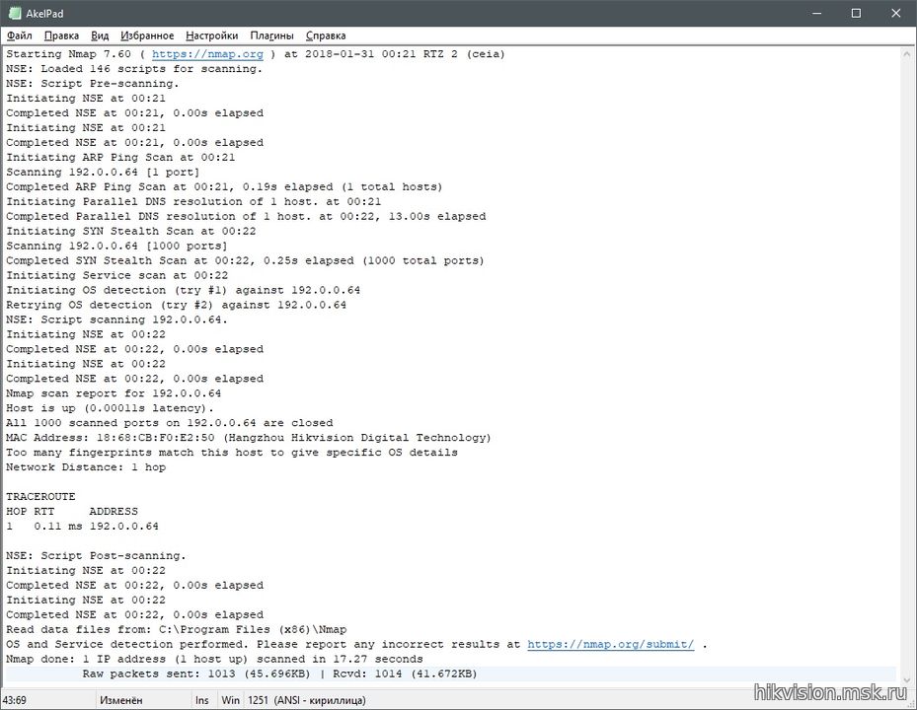Click the 1251 (ANSI - кириллица) encoding entry
917x710 pixels.
[x=306, y=700]
